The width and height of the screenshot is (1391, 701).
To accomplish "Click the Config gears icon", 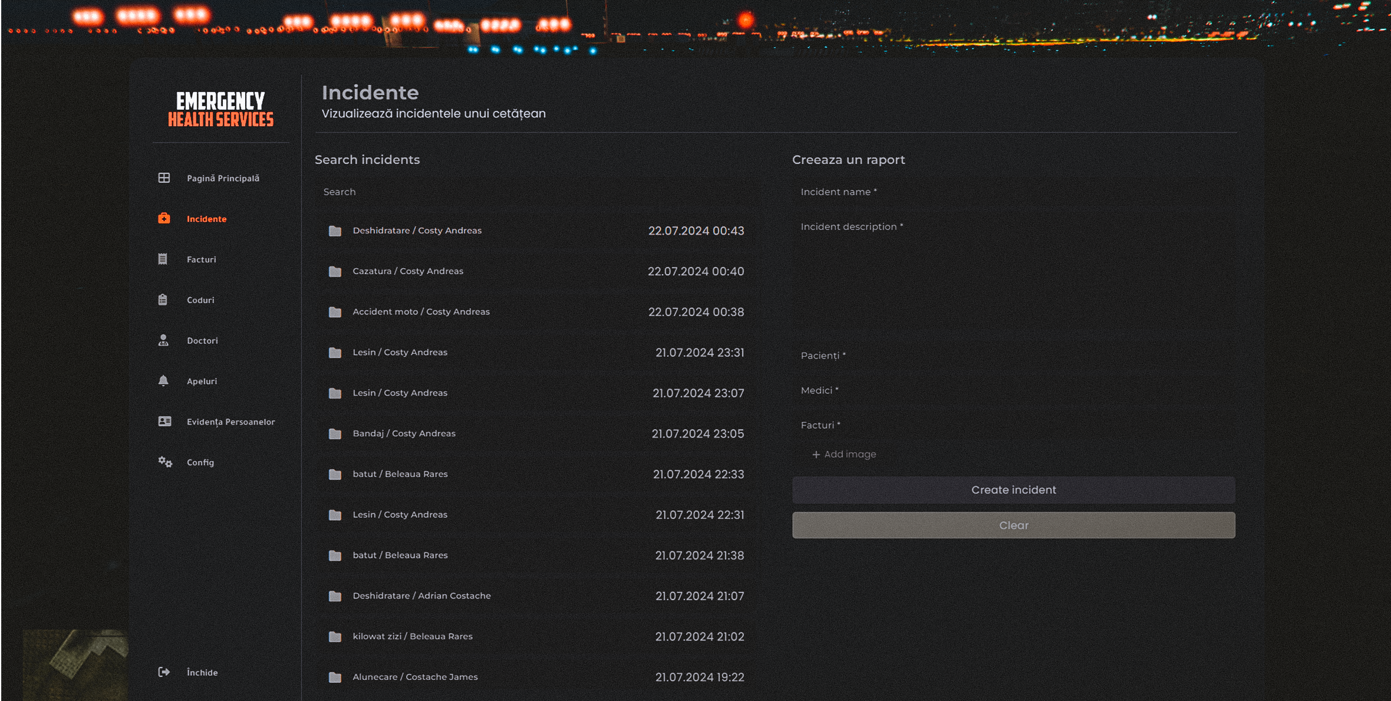I will [164, 462].
